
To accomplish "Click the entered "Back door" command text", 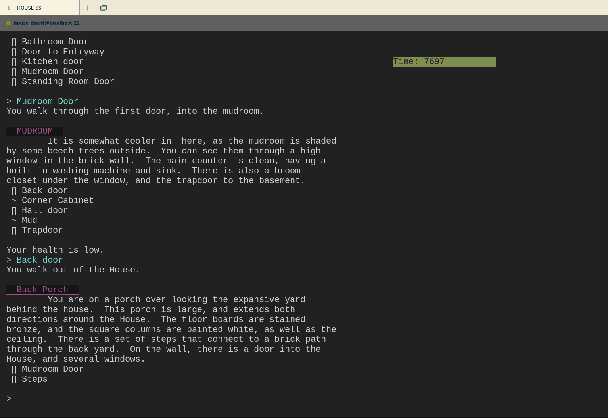I will pyautogui.click(x=40, y=260).
